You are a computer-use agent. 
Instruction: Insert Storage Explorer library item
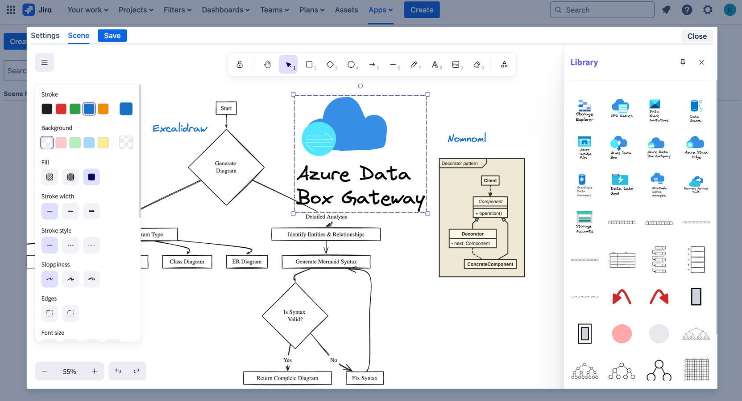[584, 110]
